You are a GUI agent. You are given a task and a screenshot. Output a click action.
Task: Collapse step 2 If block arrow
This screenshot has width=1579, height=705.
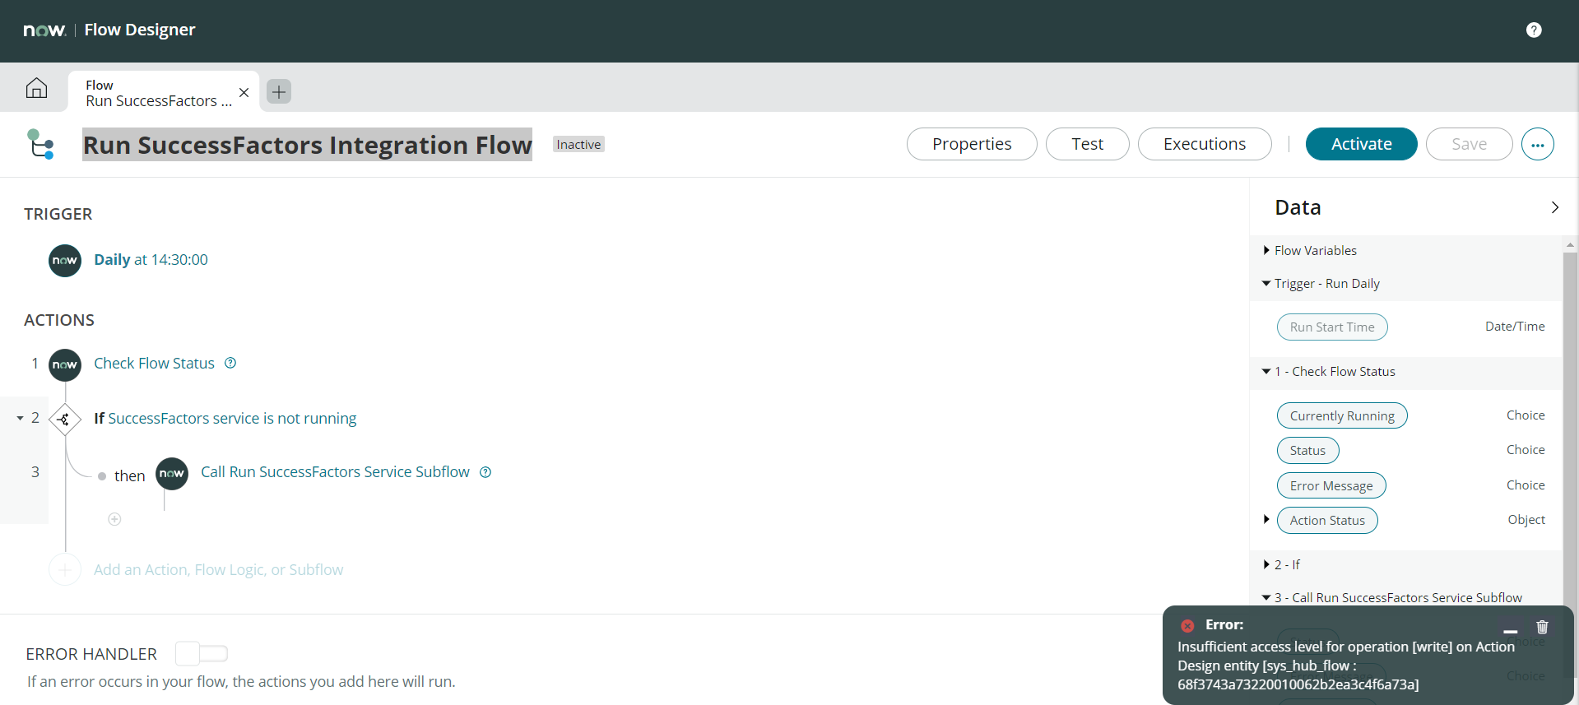[x=20, y=419]
